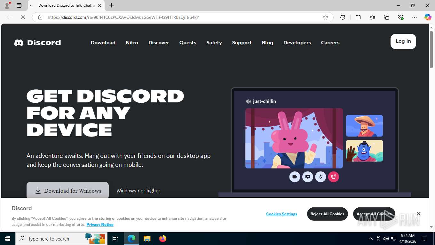435x245 pixels.
Task: Open the volume control in system tray
Action: [x=386, y=239]
